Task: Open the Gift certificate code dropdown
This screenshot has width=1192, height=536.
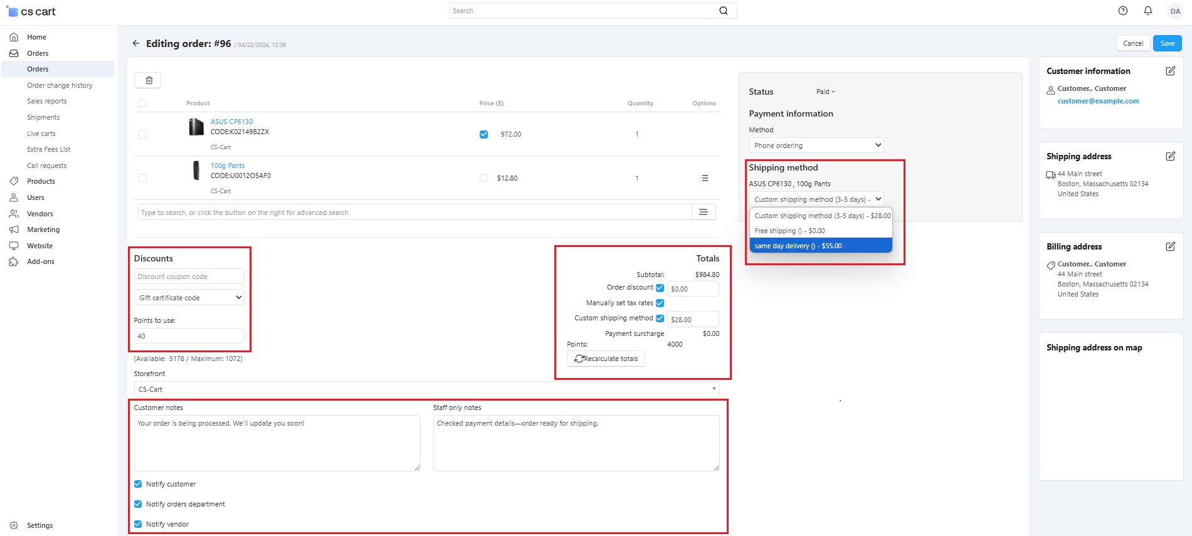Action: 189,298
